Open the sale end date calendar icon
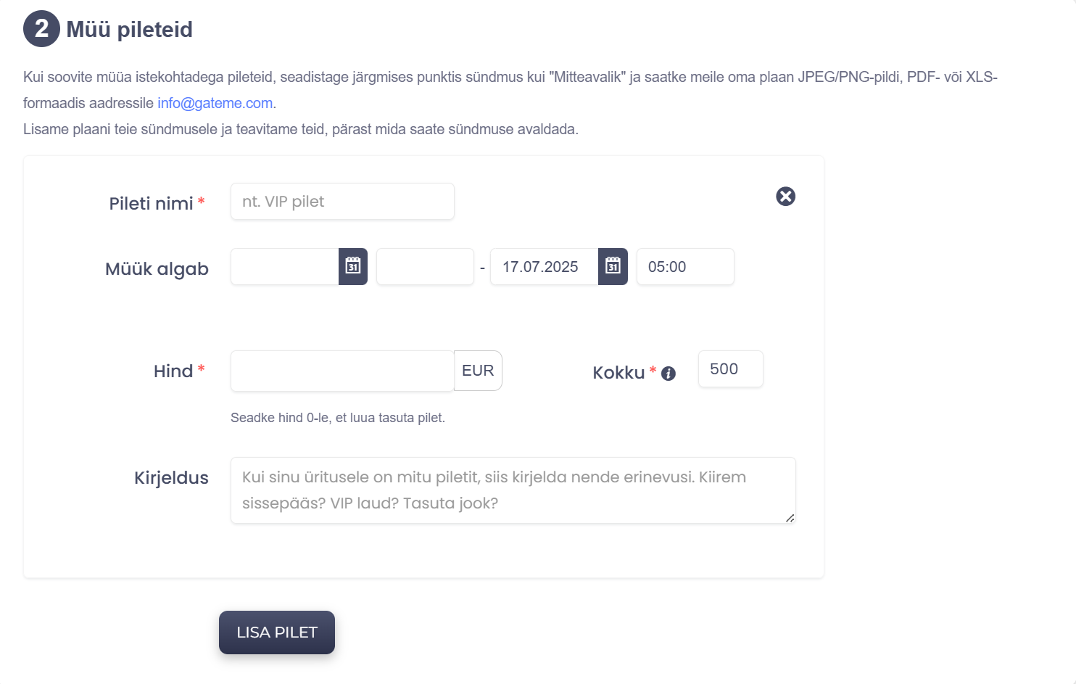Image resolution: width=1076 pixels, height=684 pixels. pos(613,266)
